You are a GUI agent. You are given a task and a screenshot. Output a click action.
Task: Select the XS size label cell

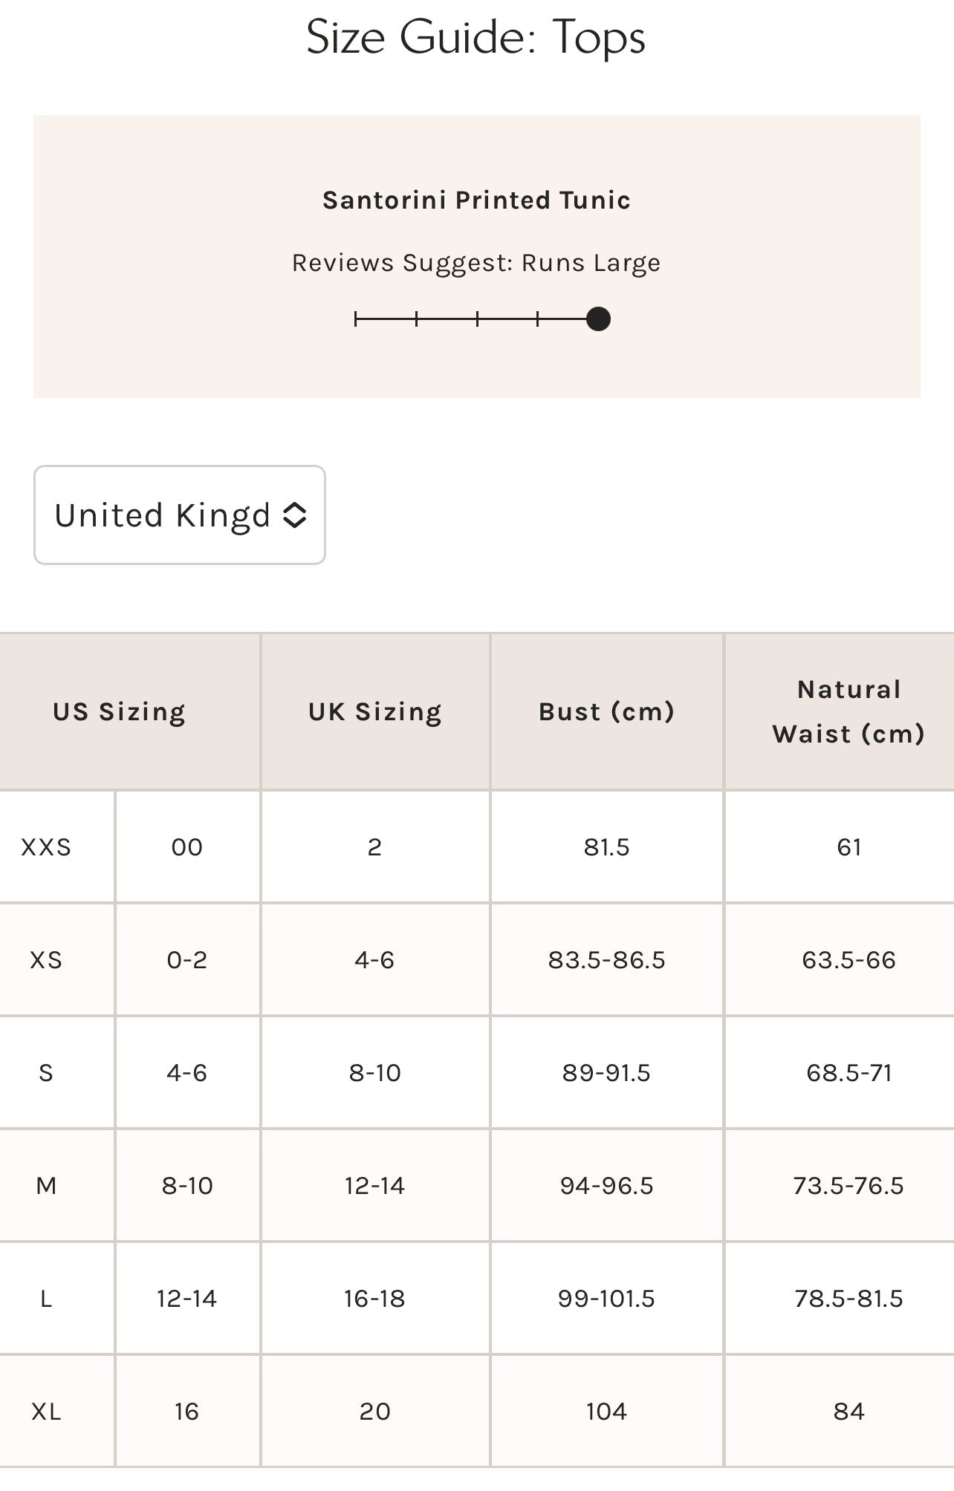coord(46,960)
